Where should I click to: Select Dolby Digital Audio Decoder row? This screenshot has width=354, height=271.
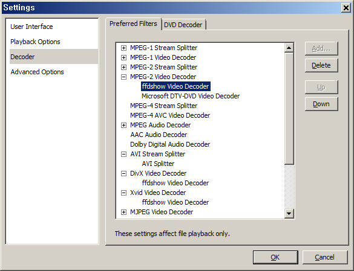click(x=170, y=144)
